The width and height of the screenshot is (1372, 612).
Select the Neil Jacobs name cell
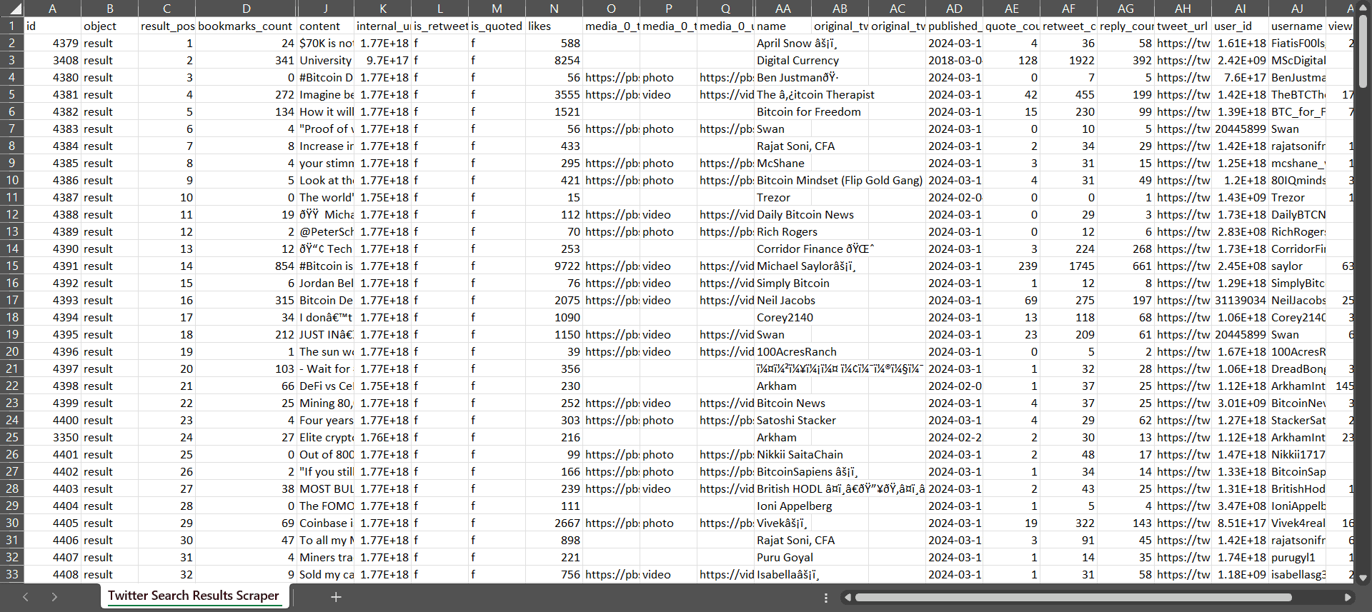[x=783, y=300]
